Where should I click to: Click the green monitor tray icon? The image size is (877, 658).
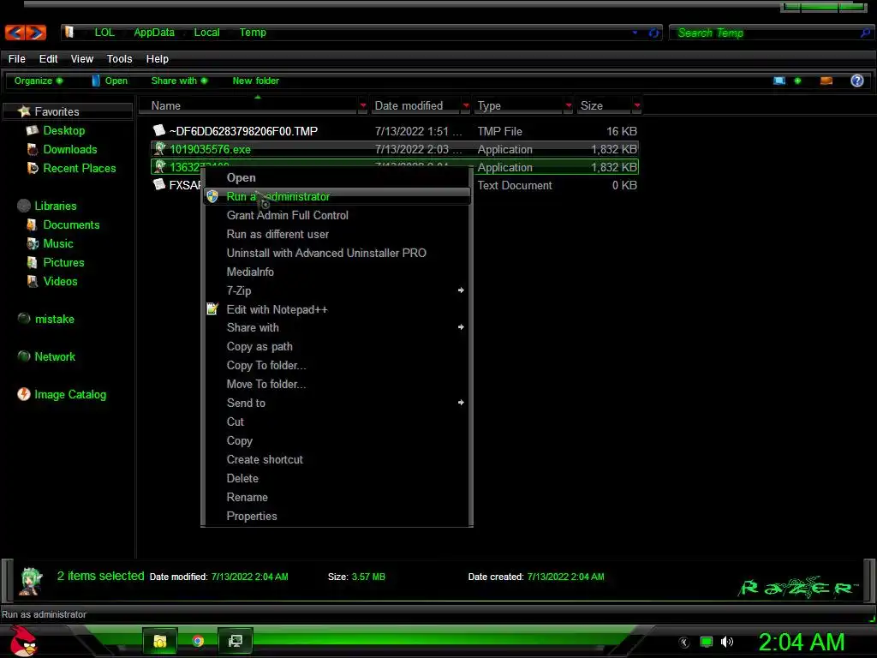pos(707,642)
